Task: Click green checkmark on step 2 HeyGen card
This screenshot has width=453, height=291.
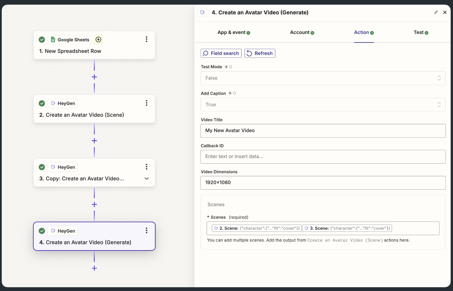Action: [42, 103]
